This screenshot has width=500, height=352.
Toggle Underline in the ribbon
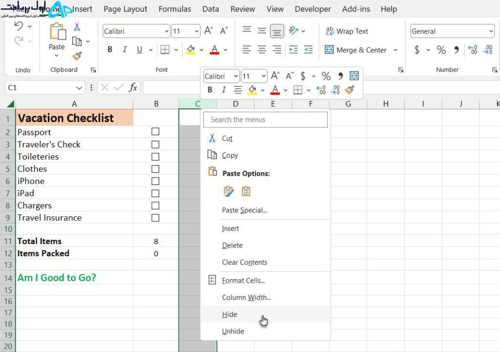pyautogui.click(x=139, y=49)
